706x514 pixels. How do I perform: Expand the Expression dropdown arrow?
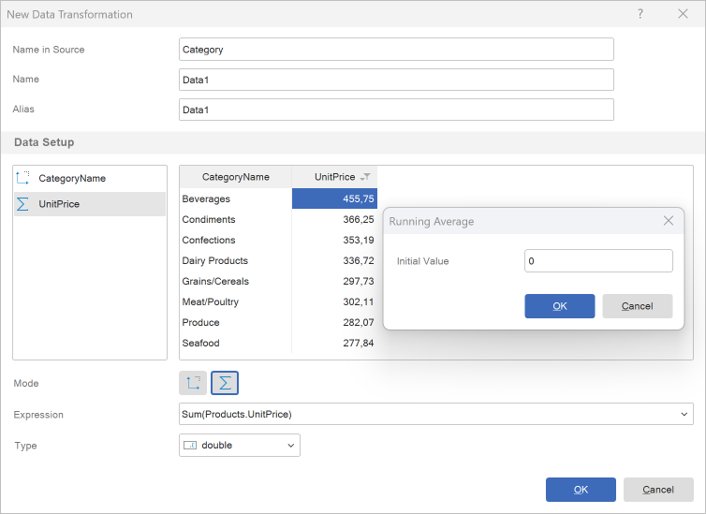pos(684,415)
